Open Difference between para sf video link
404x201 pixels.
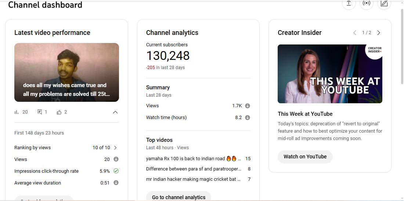click(193, 169)
